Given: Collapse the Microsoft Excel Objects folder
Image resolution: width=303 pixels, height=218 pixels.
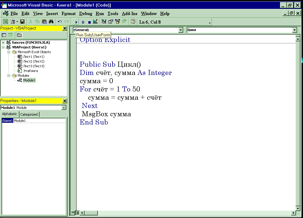Looking at the screenshot, I should pos(9,52).
